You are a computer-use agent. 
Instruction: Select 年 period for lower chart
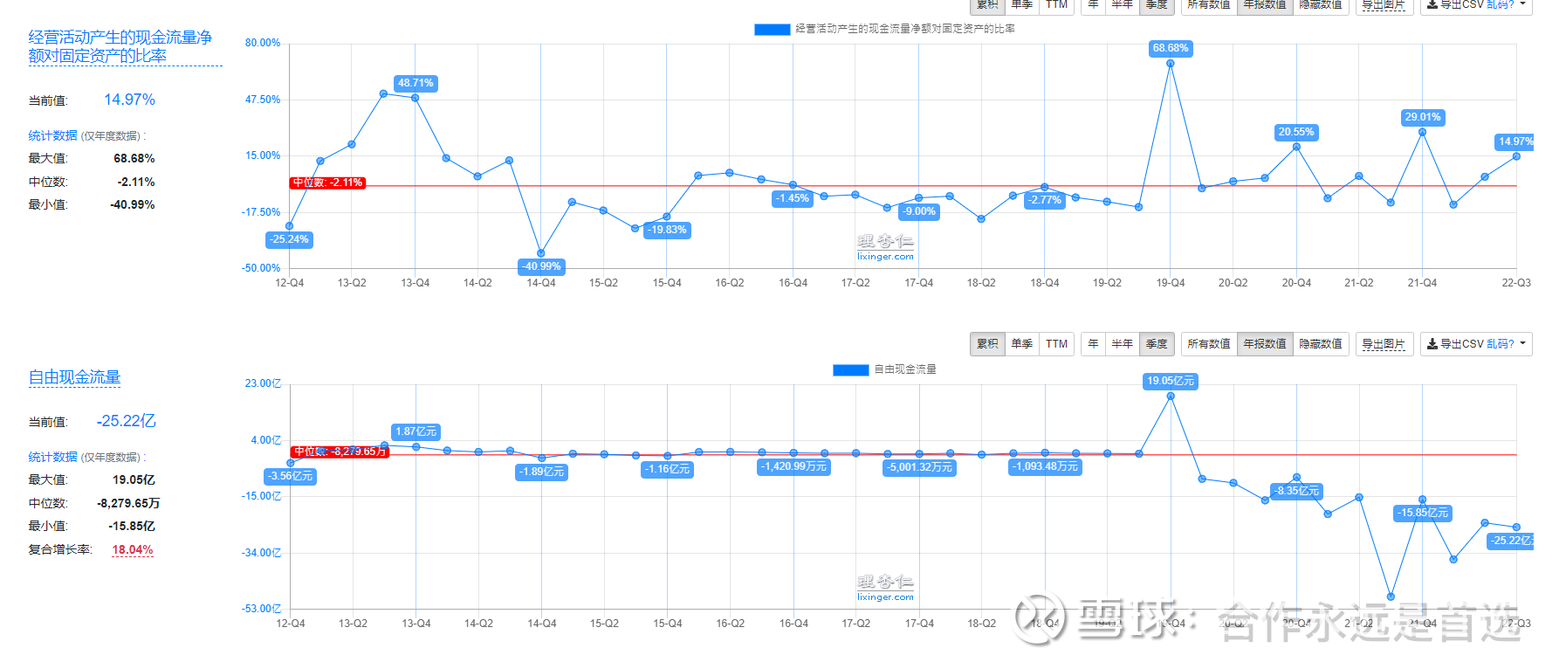[x=1093, y=344]
